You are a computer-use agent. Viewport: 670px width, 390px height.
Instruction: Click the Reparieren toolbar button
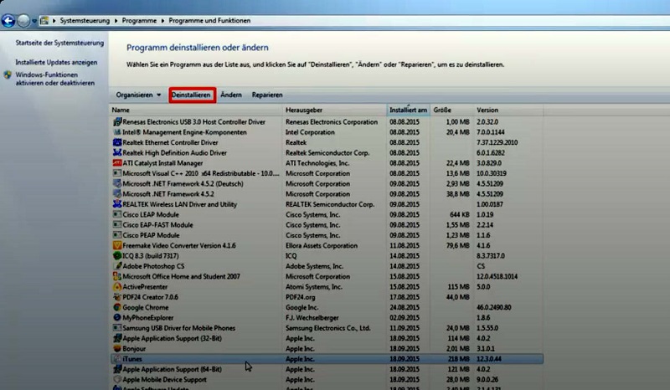(267, 95)
